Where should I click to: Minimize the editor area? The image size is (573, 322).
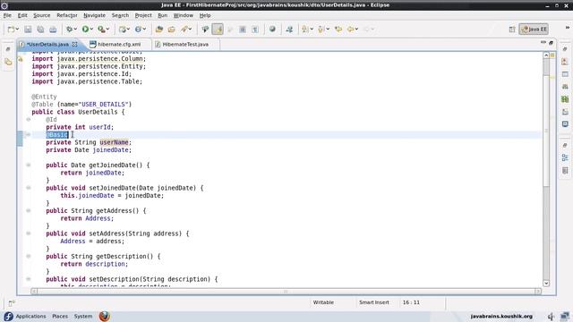coord(543,43)
